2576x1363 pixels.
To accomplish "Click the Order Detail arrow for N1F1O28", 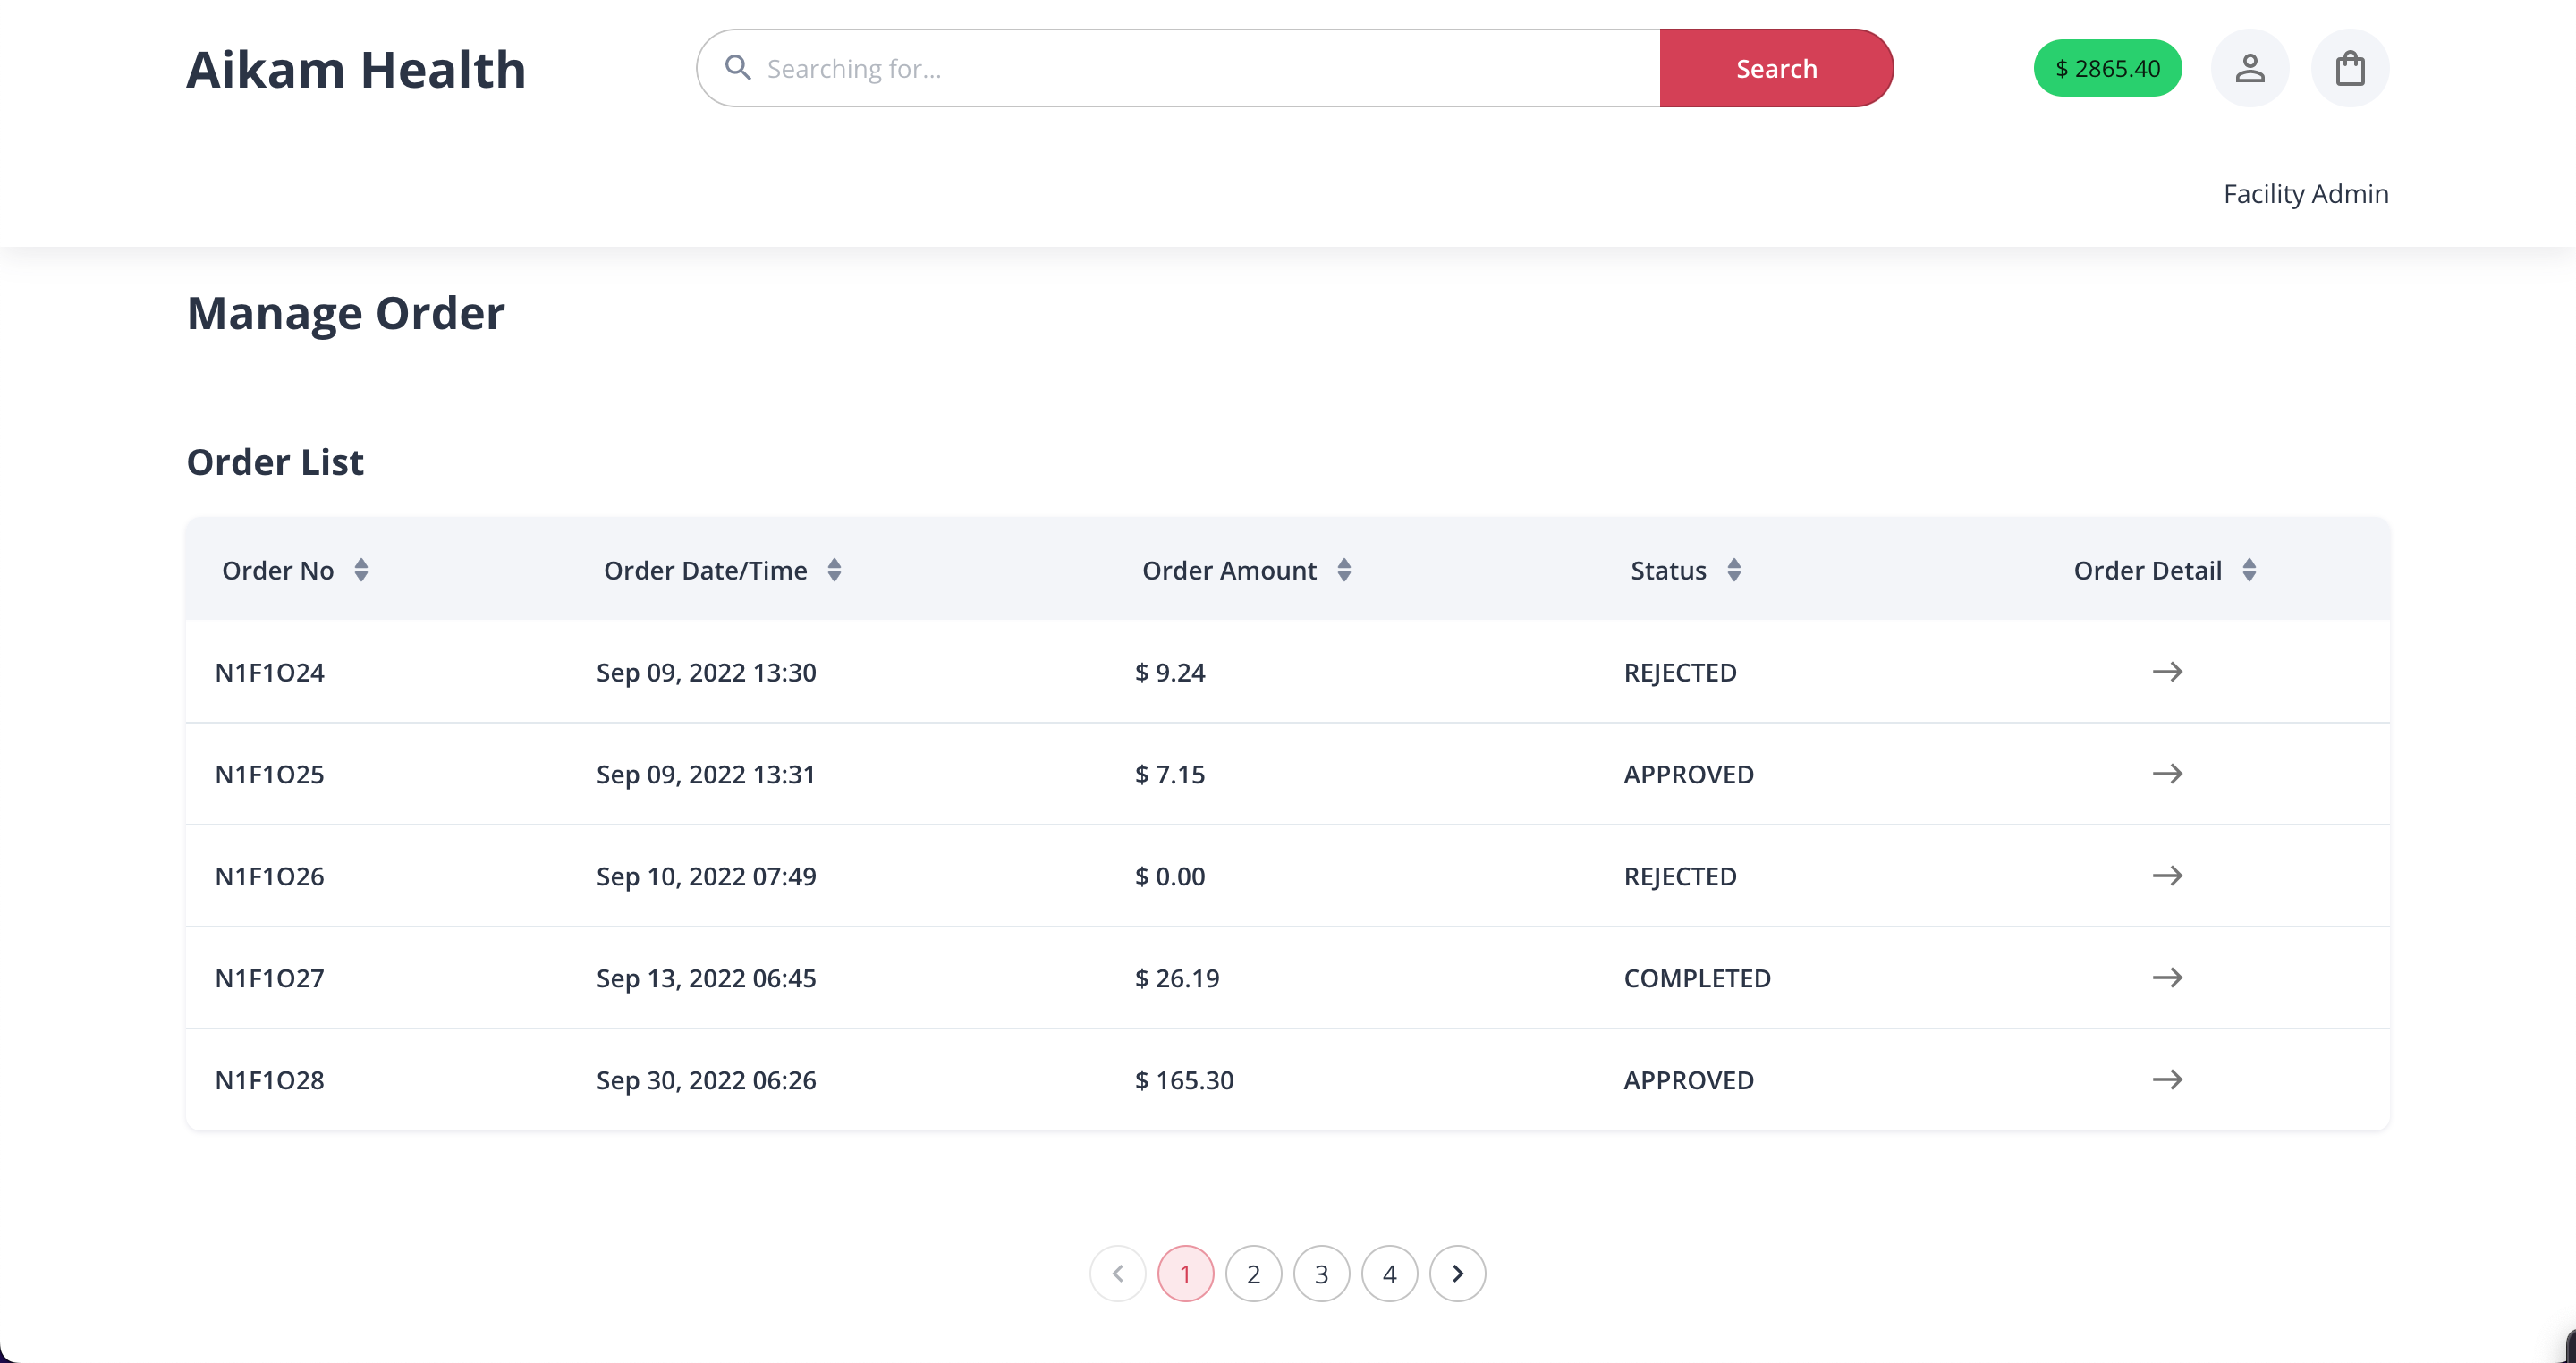I will coord(2165,1079).
